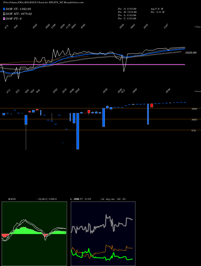Click the 1031 price level label
This screenshot has height=266, width=201.
(x=194, y=120)
